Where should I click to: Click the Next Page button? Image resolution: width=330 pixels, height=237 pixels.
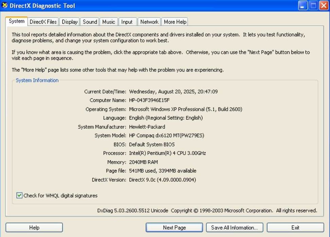pos(174,228)
